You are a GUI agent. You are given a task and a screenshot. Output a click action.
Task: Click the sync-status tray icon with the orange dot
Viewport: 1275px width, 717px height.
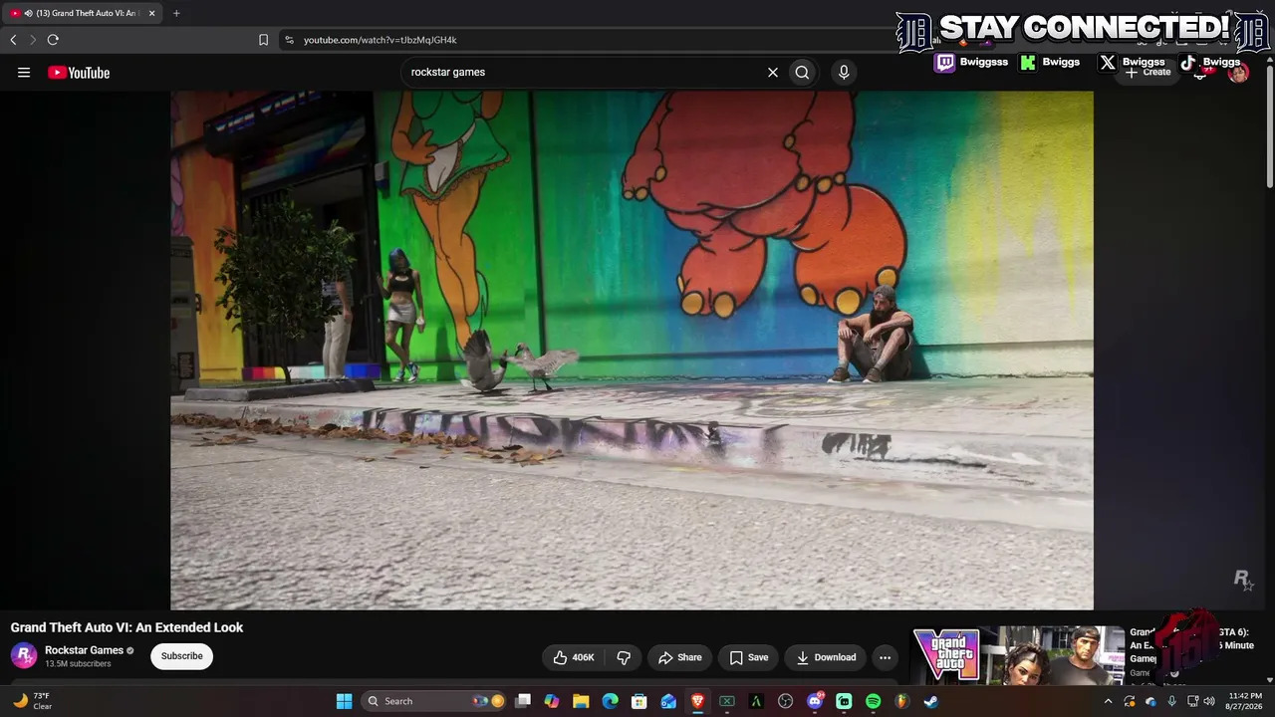click(1130, 701)
